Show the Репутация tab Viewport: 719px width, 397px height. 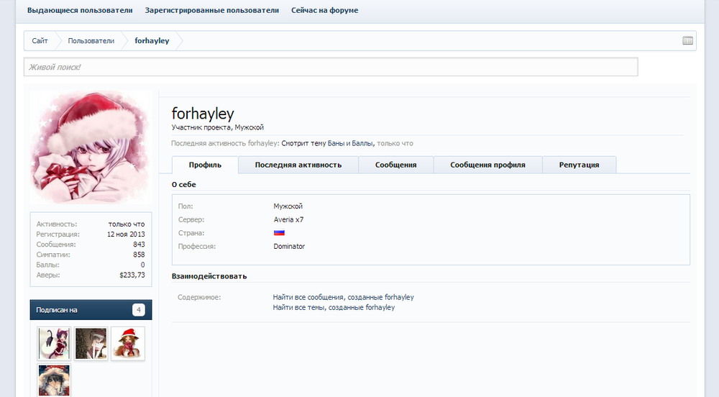click(579, 165)
